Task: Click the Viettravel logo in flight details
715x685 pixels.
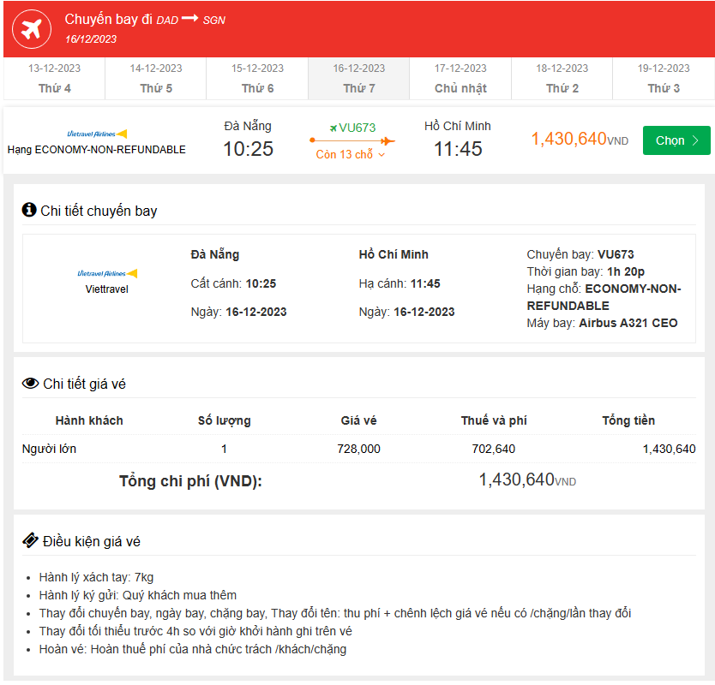Action: pos(107,273)
